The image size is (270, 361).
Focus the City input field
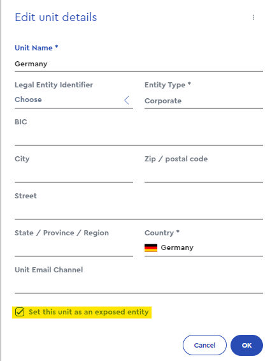tap(74, 174)
